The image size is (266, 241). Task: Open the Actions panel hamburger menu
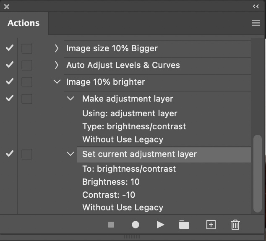pos(256,24)
